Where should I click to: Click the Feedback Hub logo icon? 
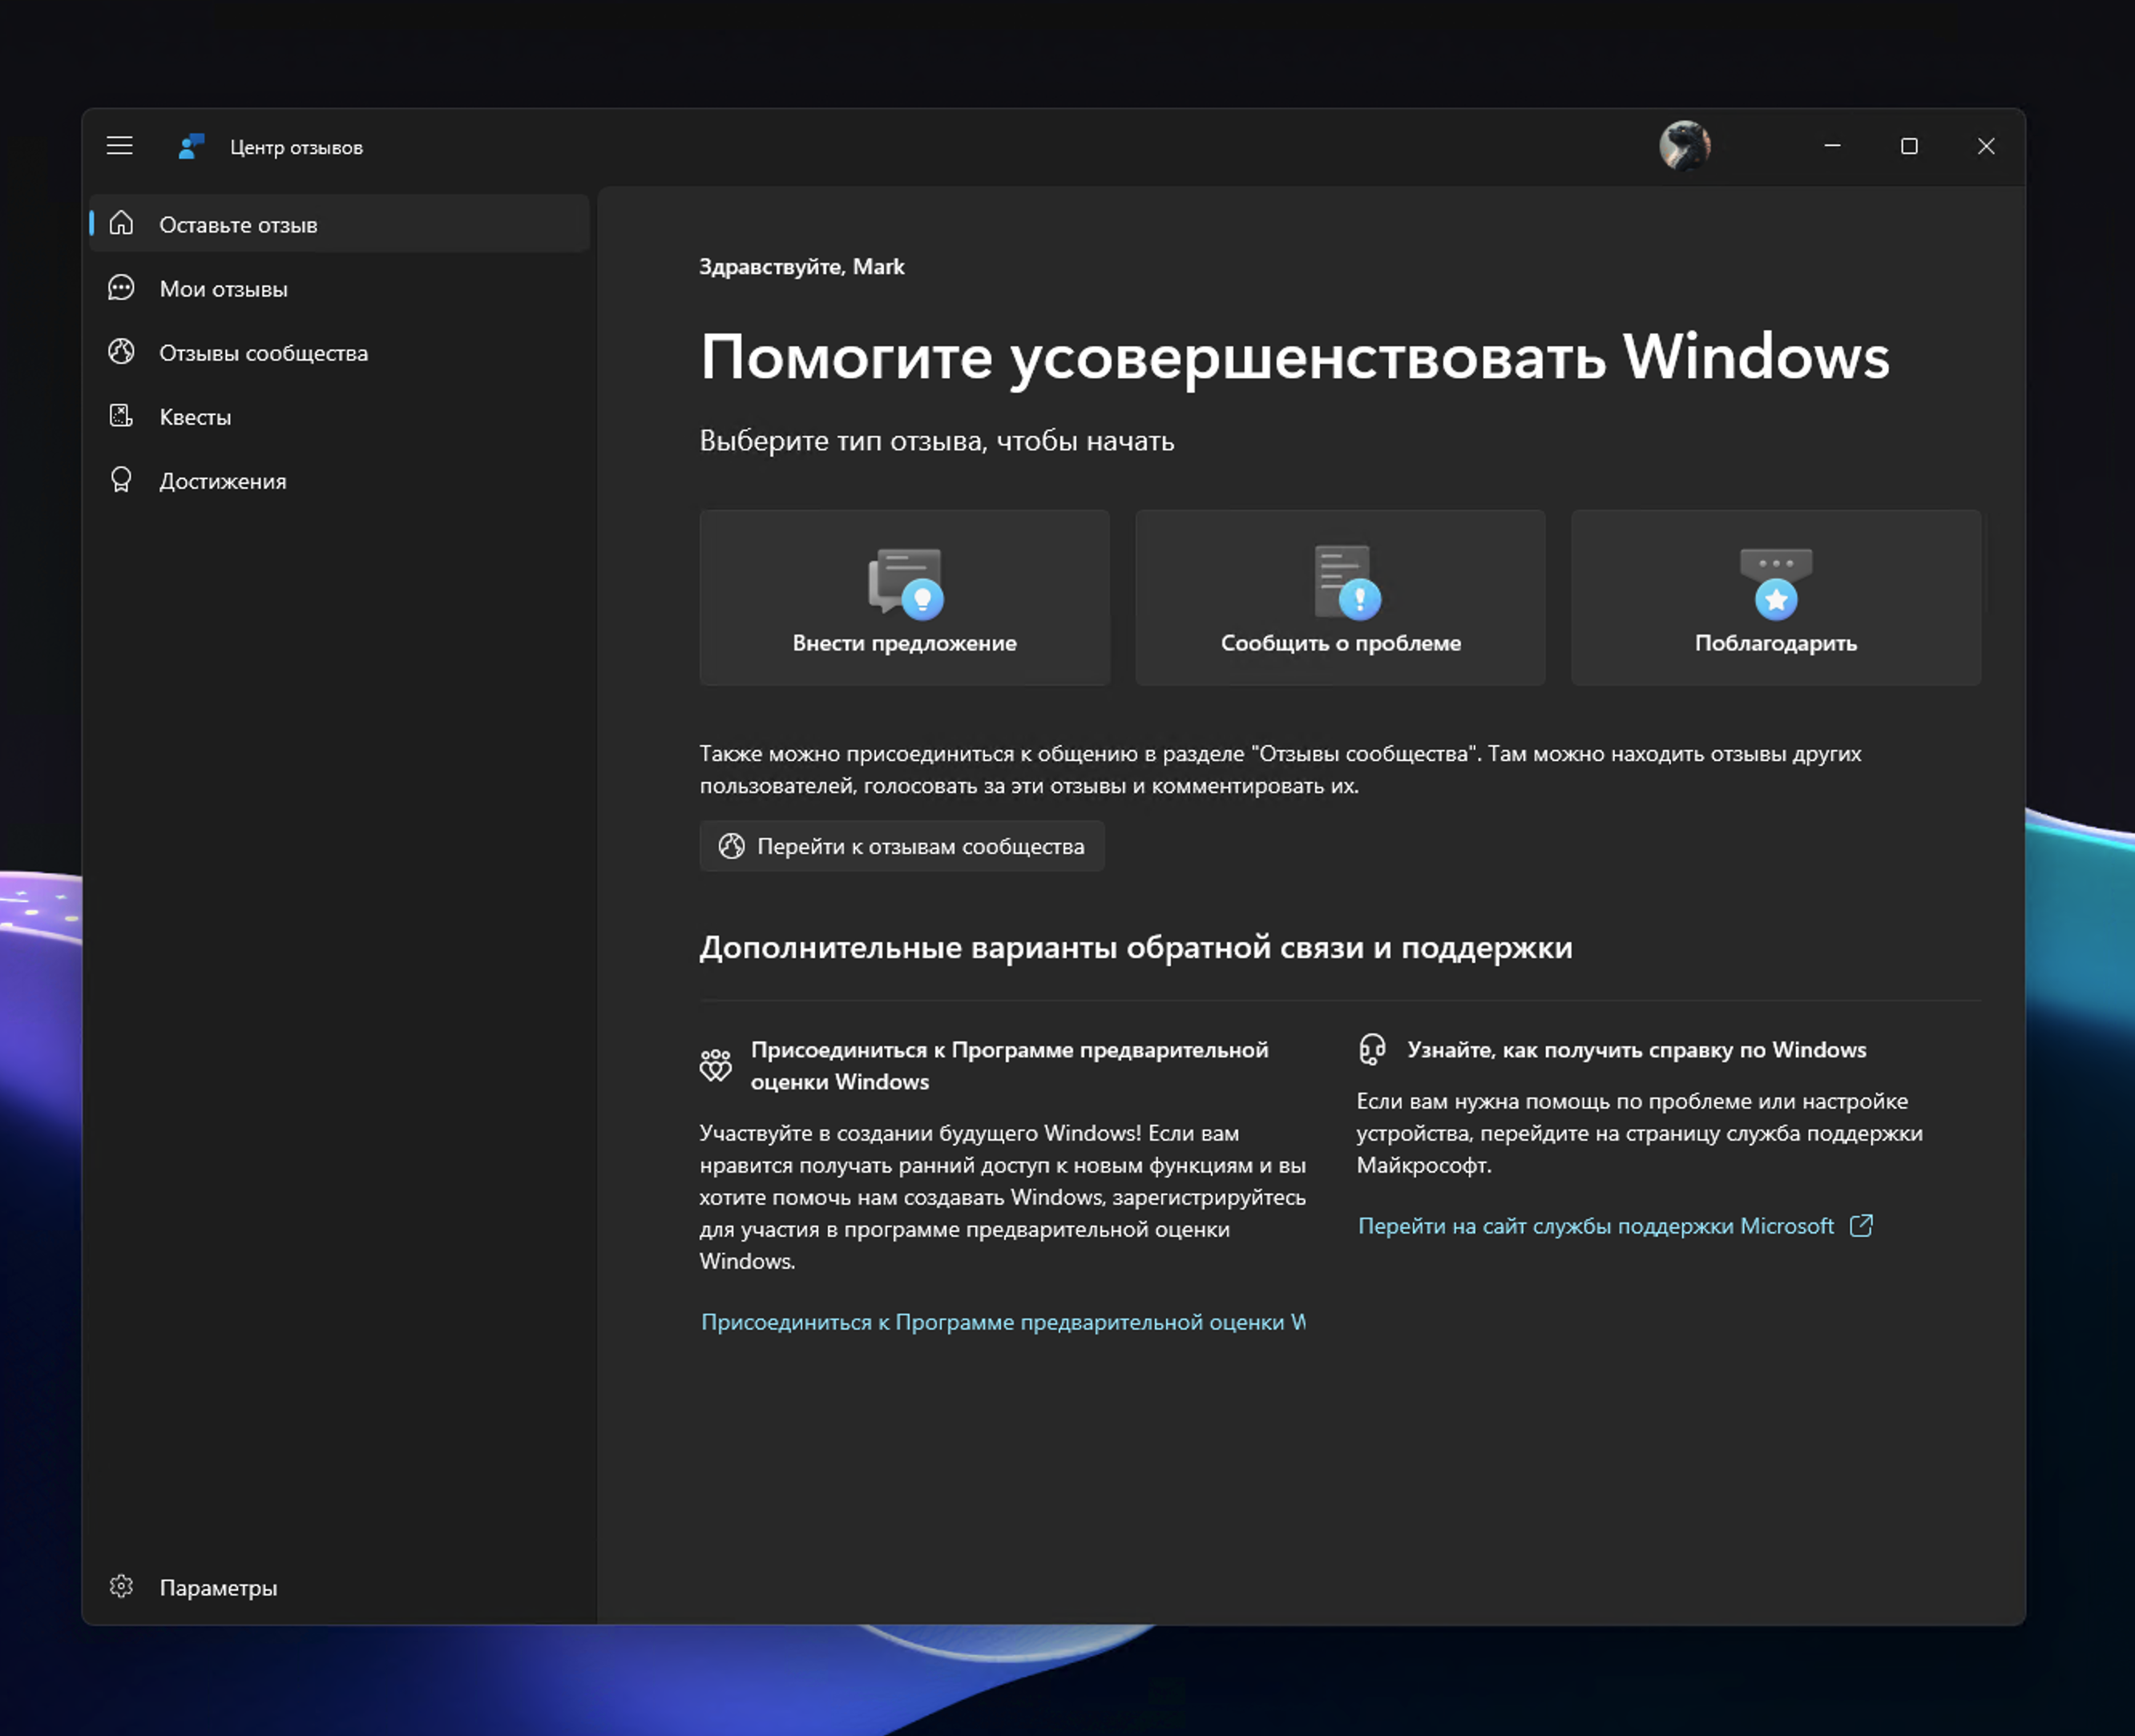point(190,146)
